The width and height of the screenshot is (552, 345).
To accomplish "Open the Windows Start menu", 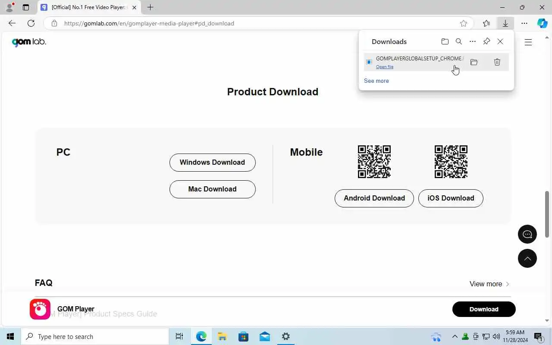I will (x=10, y=336).
